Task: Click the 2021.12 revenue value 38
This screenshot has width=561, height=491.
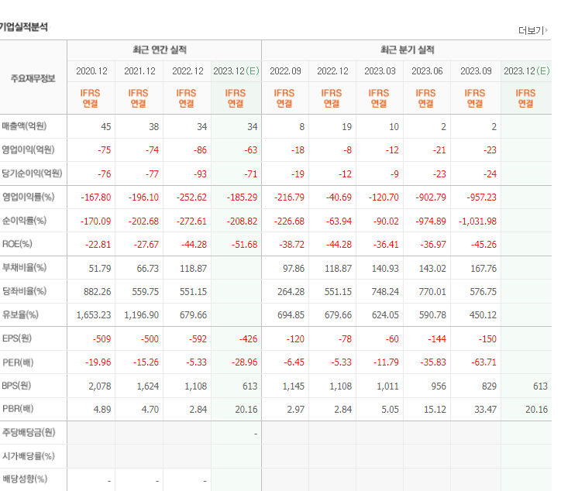Action: pyautogui.click(x=154, y=127)
